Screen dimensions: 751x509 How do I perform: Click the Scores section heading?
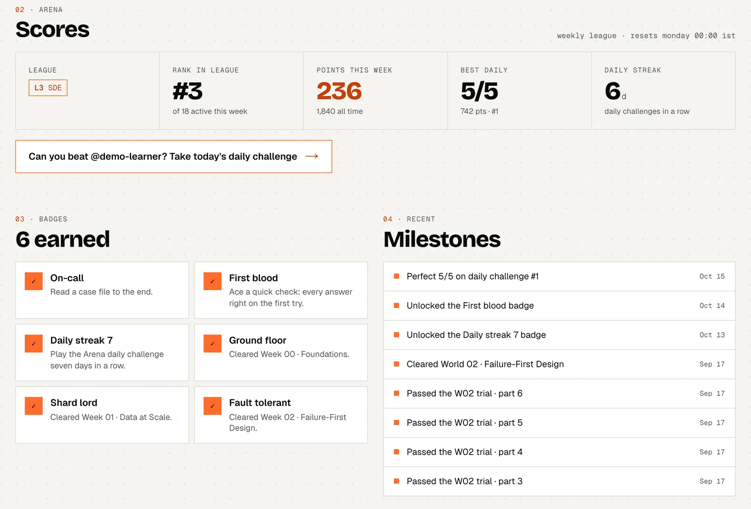52,29
